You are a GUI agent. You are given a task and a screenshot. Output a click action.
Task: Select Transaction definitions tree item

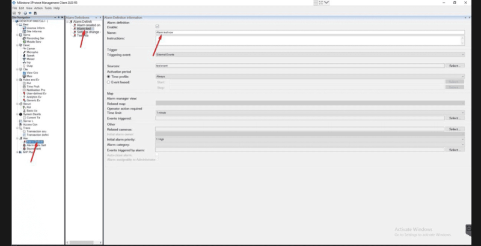[x=37, y=135]
